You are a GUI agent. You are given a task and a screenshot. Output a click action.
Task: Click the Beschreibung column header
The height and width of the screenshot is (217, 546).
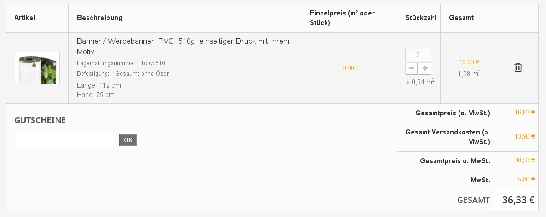(x=99, y=18)
